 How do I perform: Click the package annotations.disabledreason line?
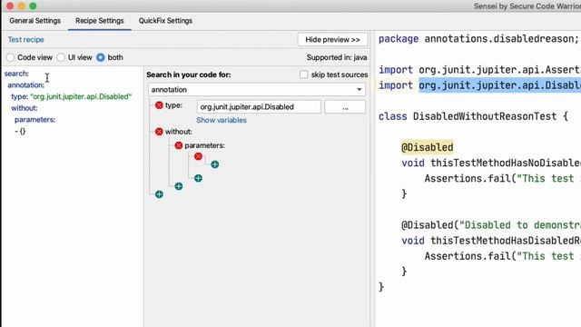coord(478,38)
